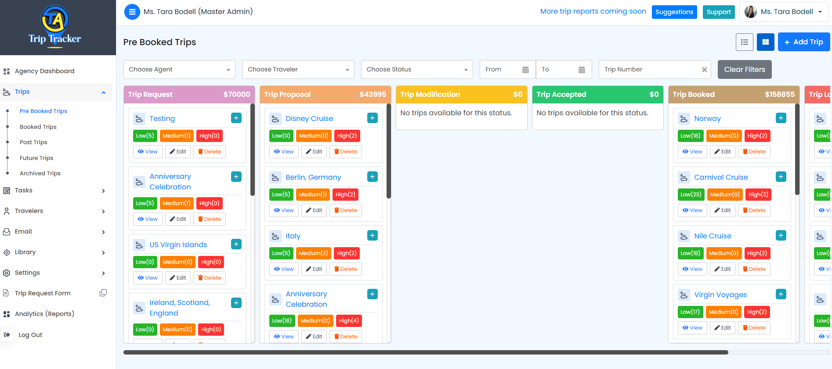The image size is (832, 369).
Task: Open the From date calendar picker
Action: (525, 70)
